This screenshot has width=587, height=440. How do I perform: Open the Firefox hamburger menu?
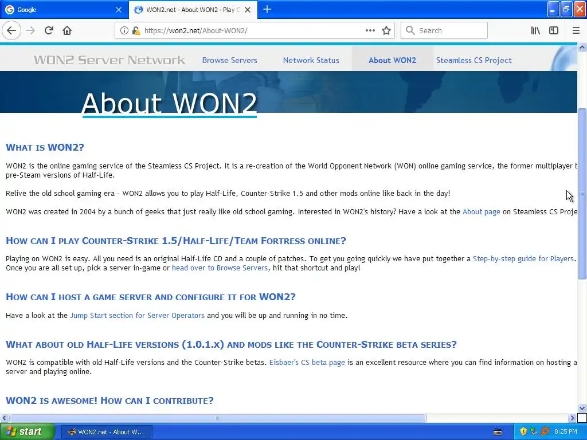pos(576,31)
